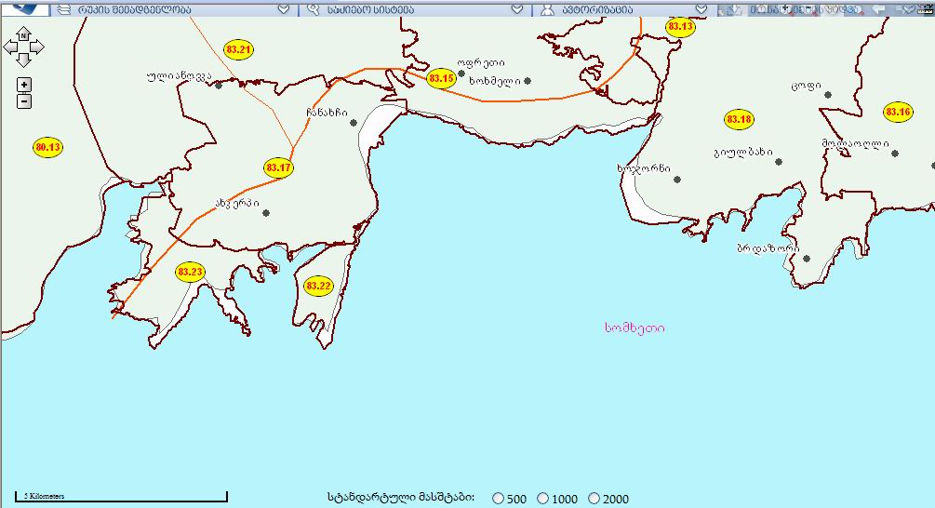The height and width of the screenshot is (508, 935).
Task: Click the user icon beside ავტორიზაცია
Action: click(547, 9)
